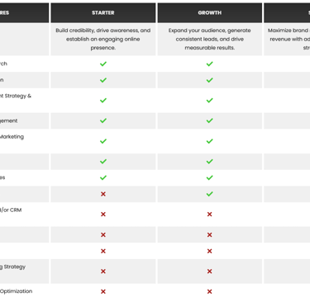Click Starter checkmark in the 'Marketing' row
This screenshot has height=302, width=310.
click(x=103, y=141)
